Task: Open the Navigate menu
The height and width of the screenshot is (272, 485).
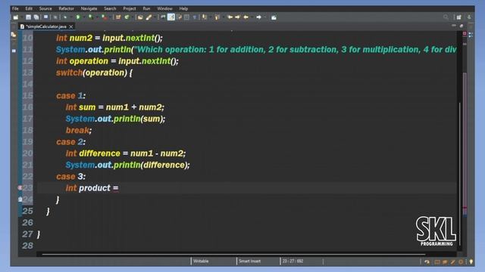Action: click(x=89, y=8)
